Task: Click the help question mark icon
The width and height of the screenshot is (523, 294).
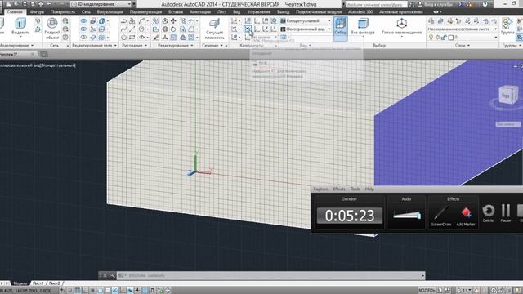Action: [485, 4]
